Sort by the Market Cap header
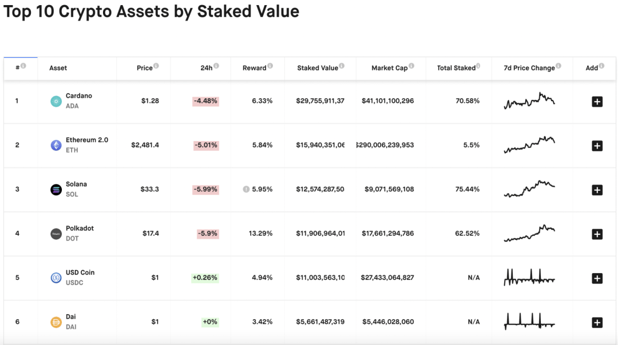Screen dimensions: 618x345 389,68
